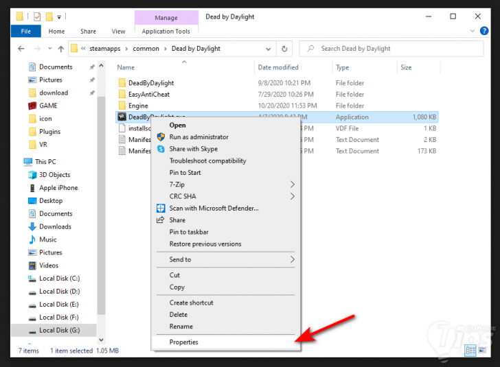Select the DeadByDaylight folder icon
This screenshot has width=500, height=367.
[x=122, y=83]
